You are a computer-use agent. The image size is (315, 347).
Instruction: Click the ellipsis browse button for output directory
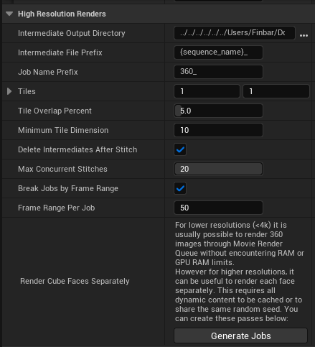coord(304,35)
